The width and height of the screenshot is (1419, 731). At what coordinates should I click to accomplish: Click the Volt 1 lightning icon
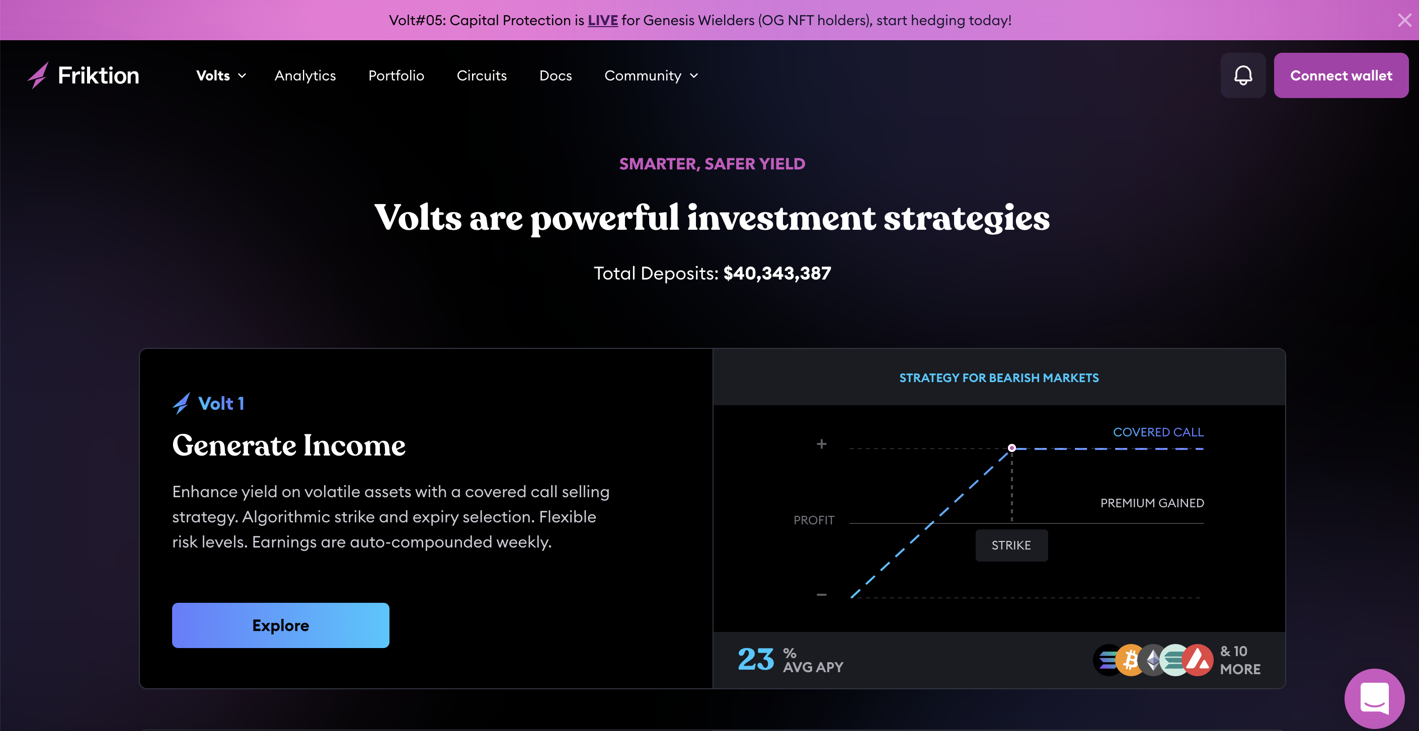coord(181,404)
